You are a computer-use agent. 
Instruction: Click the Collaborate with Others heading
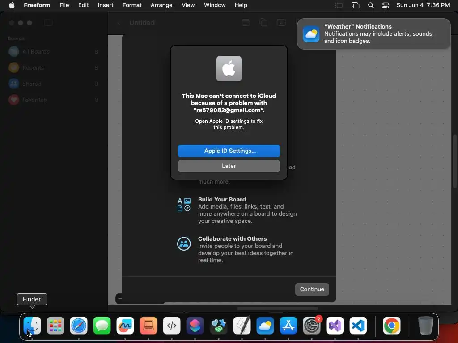point(233,238)
